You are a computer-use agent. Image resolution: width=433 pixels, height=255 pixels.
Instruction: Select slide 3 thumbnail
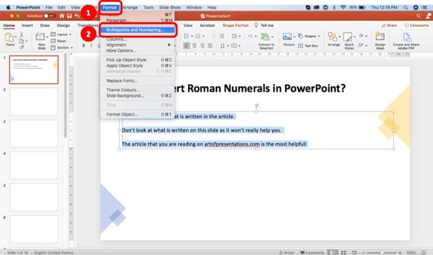pos(34,134)
